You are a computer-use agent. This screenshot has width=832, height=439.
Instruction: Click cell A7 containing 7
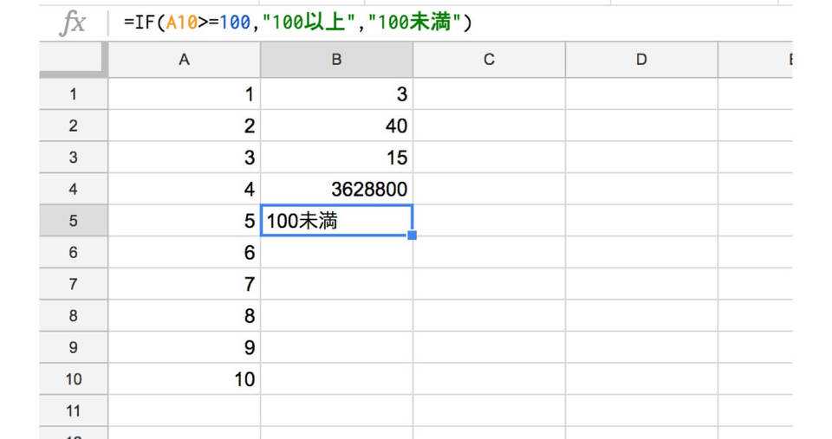[x=184, y=284]
